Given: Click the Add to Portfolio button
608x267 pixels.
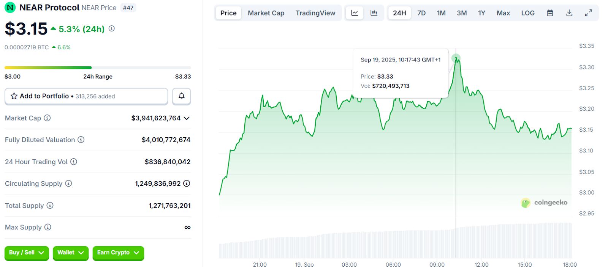Looking at the screenshot, I should coord(86,96).
